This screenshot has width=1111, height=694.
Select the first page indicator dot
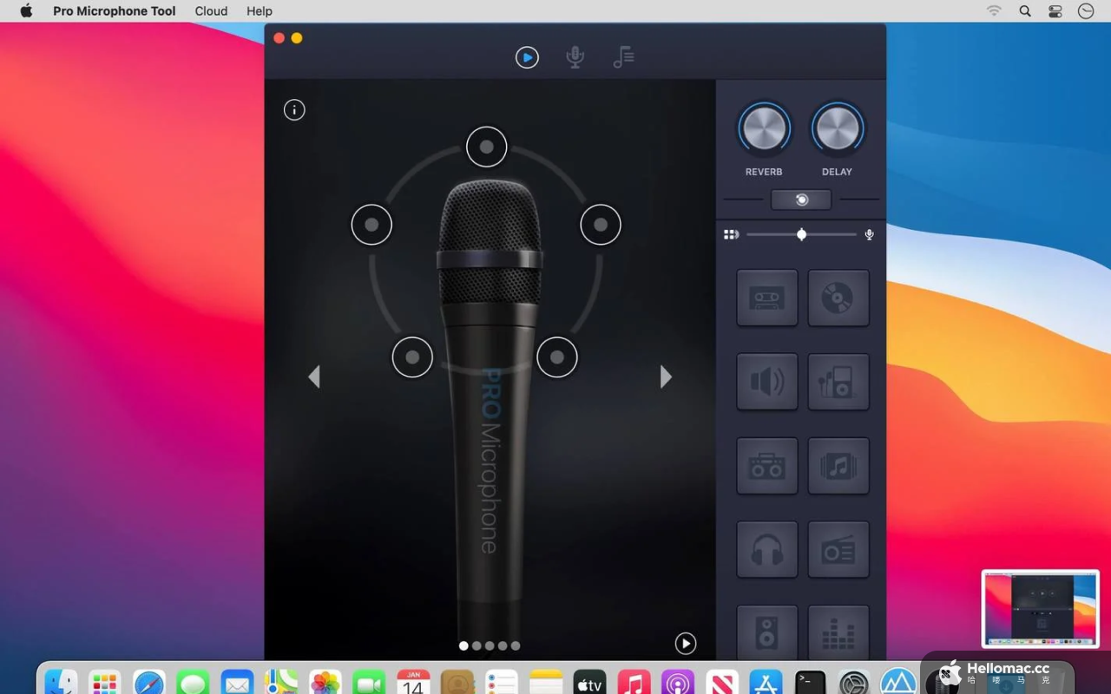tap(463, 645)
